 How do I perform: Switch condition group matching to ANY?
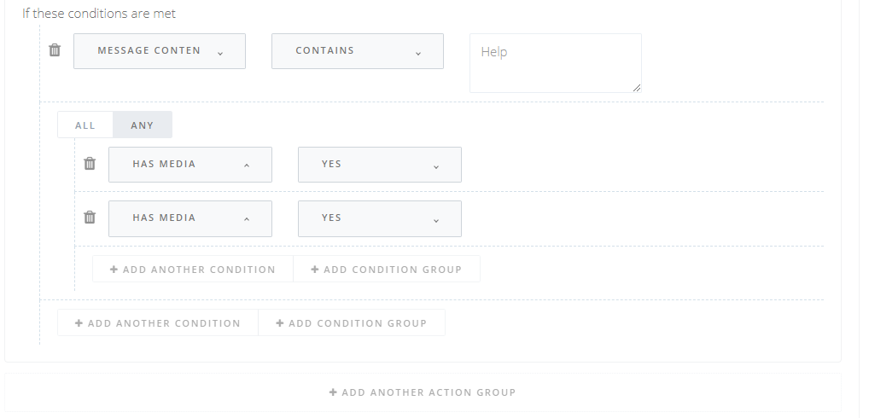pyautogui.click(x=143, y=125)
